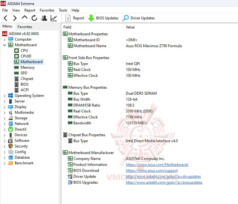The image size is (238, 204).
Task: Select the Motherboard Name row
Action: click(150, 46)
